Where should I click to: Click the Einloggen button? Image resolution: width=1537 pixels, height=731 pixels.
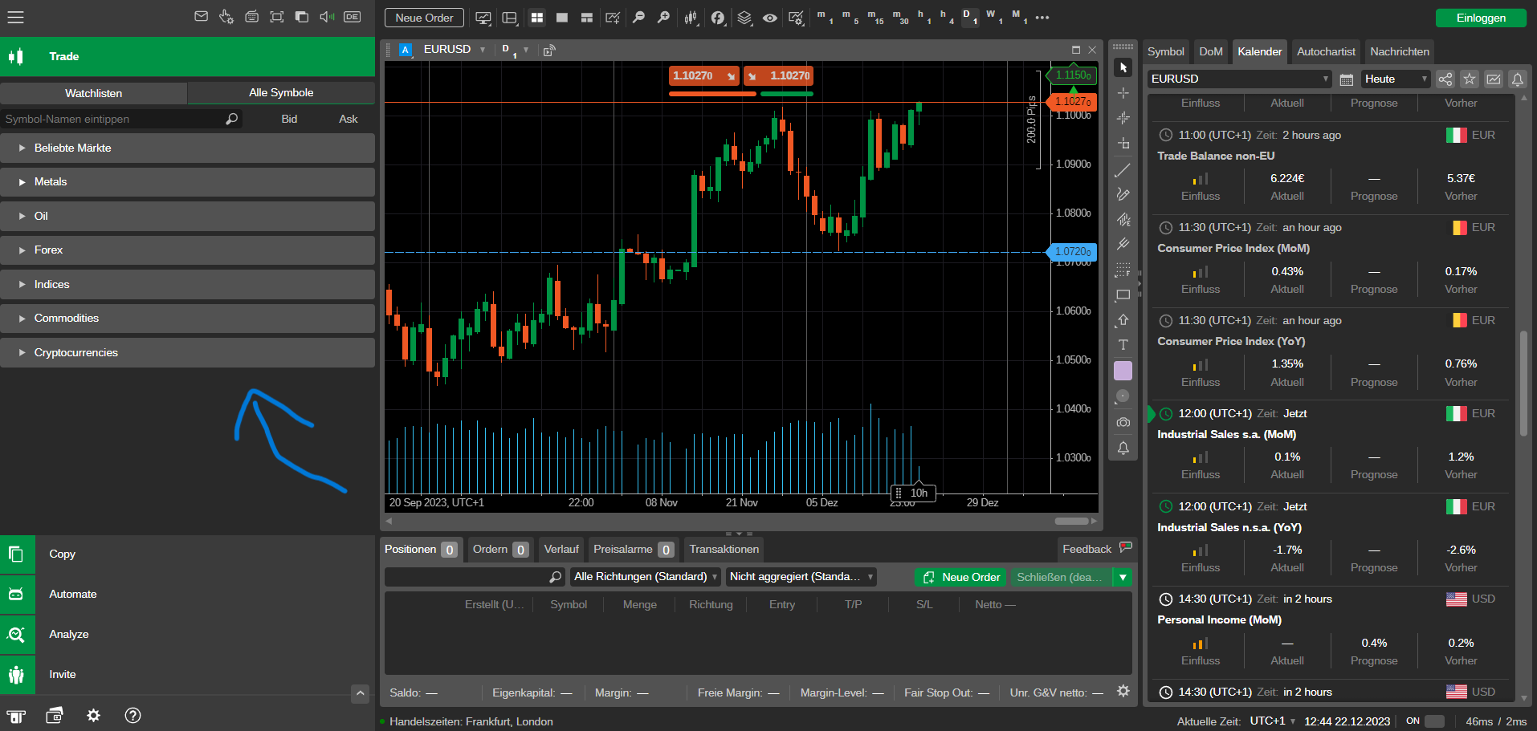(1480, 18)
